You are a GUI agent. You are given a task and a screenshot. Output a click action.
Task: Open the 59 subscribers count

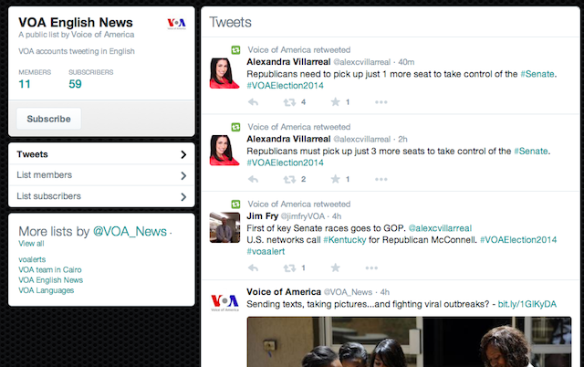point(75,84)
